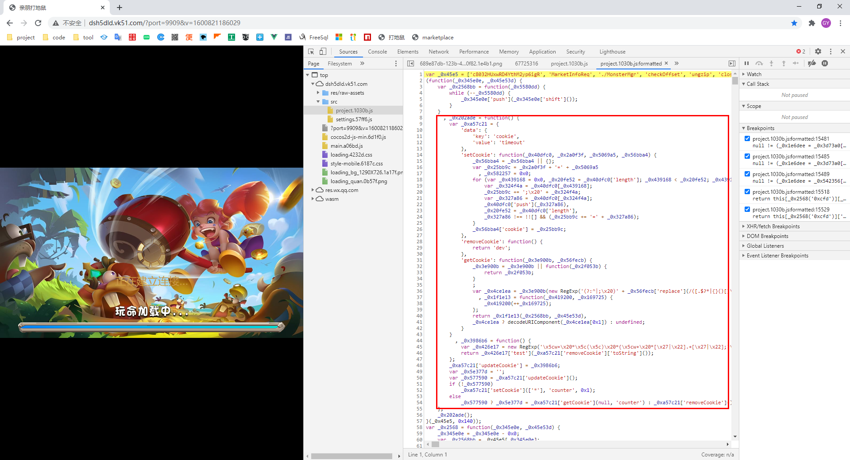This screenshot has width=850, height=460.
Task: Open the FreeSql bookmark
Action: [314, 37]
